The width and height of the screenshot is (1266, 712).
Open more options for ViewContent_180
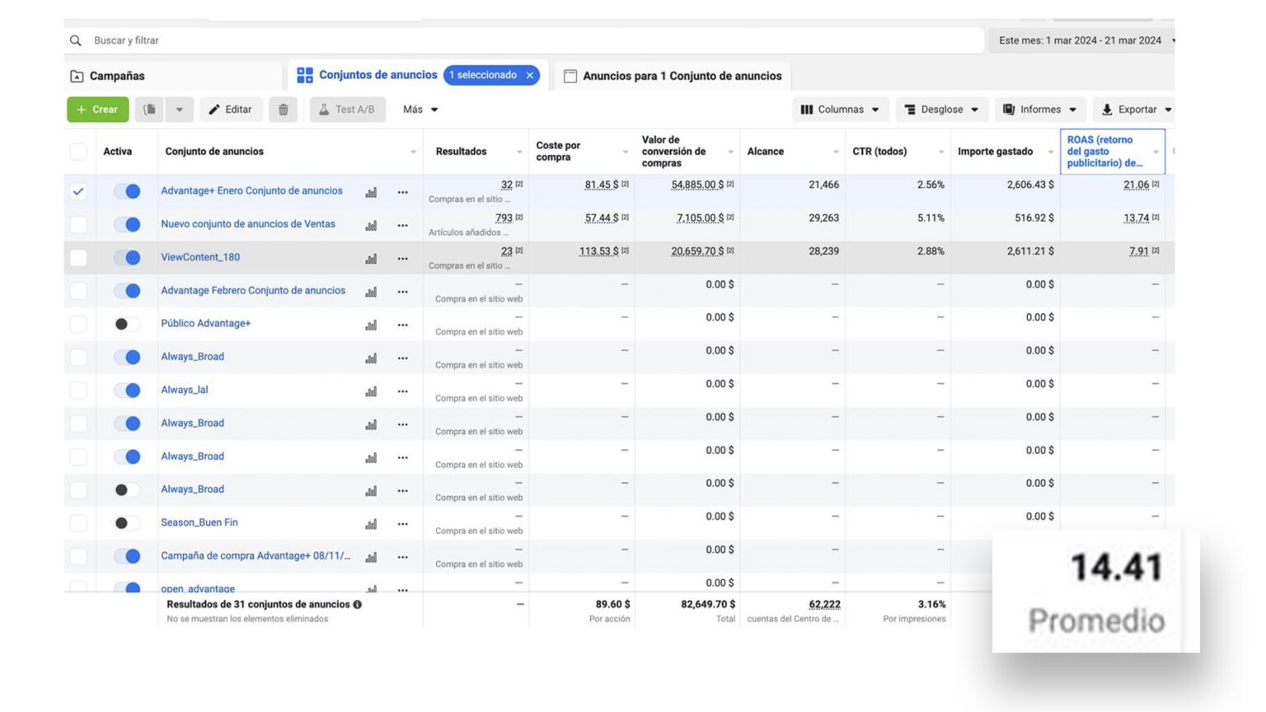coord(402,259)
